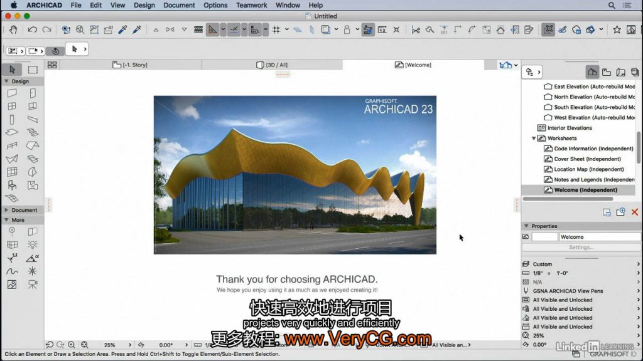The height and width of the screenshot is (361, 643).
Task: Click the Zoom In magnifier in status bar
Action: [72, 345]
